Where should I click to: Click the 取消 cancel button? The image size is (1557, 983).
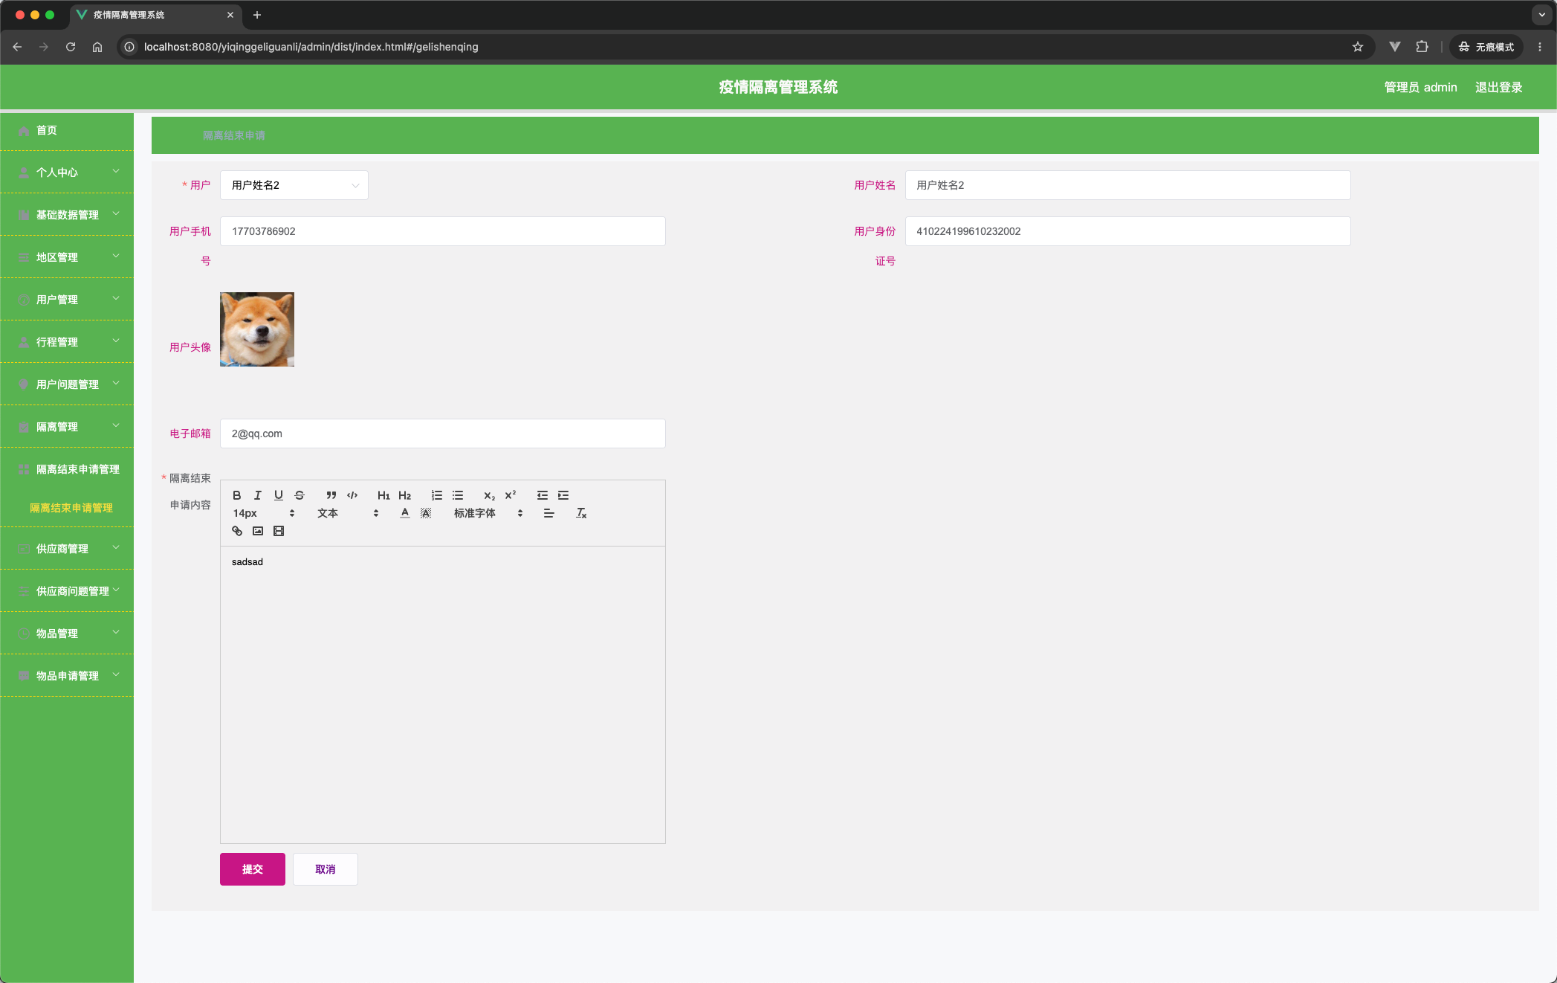tap(326, 869)
